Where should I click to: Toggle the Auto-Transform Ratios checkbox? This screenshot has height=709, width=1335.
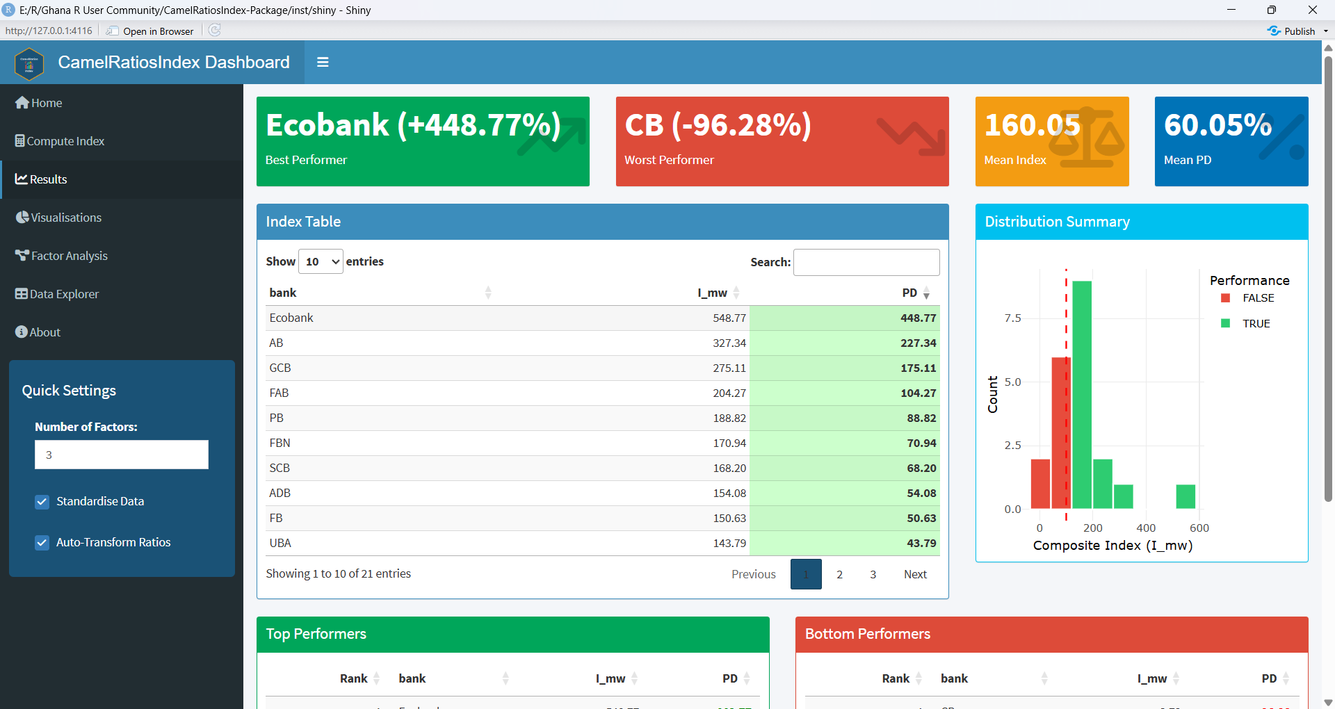point(42,542)
